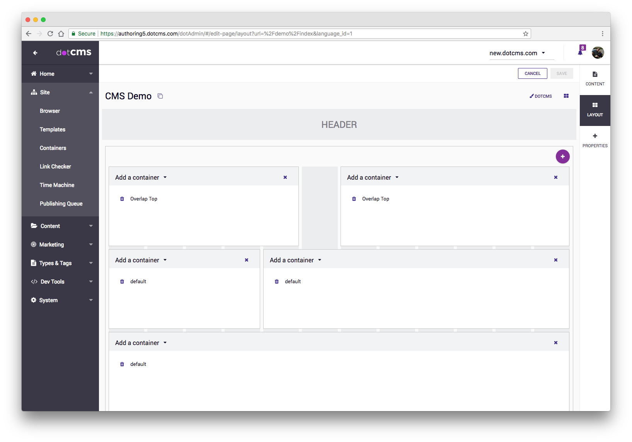This screenshot has width=632, height=442.
Task: Delete the Overlap Top content with its trash icon
Action: click(122, 199)
